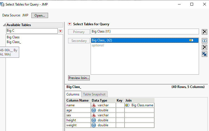This screenshot has width=209, height=131.
Task: Switch to the Table Snapshot tab
Action: [94, 94]
